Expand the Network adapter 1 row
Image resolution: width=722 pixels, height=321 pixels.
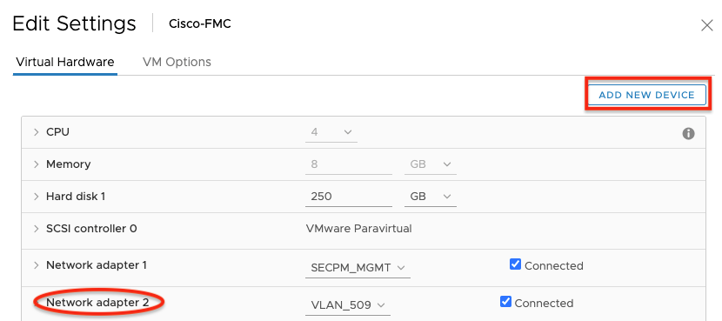tap(36, 265)
